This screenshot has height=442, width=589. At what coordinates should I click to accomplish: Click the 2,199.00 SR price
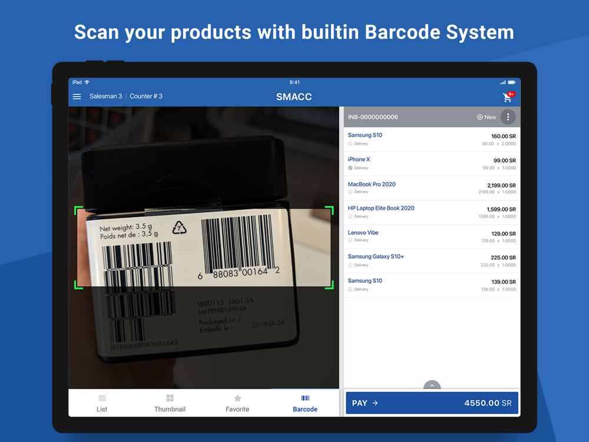pos(501,185)
